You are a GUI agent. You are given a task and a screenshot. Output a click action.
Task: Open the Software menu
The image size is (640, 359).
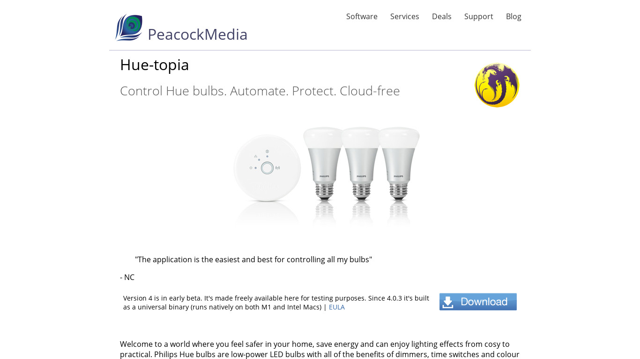point(362,16)
